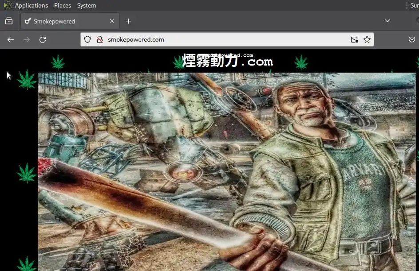Click the site title heading ending .com
This screenshot has width=419, height=271.
[227, 61]
